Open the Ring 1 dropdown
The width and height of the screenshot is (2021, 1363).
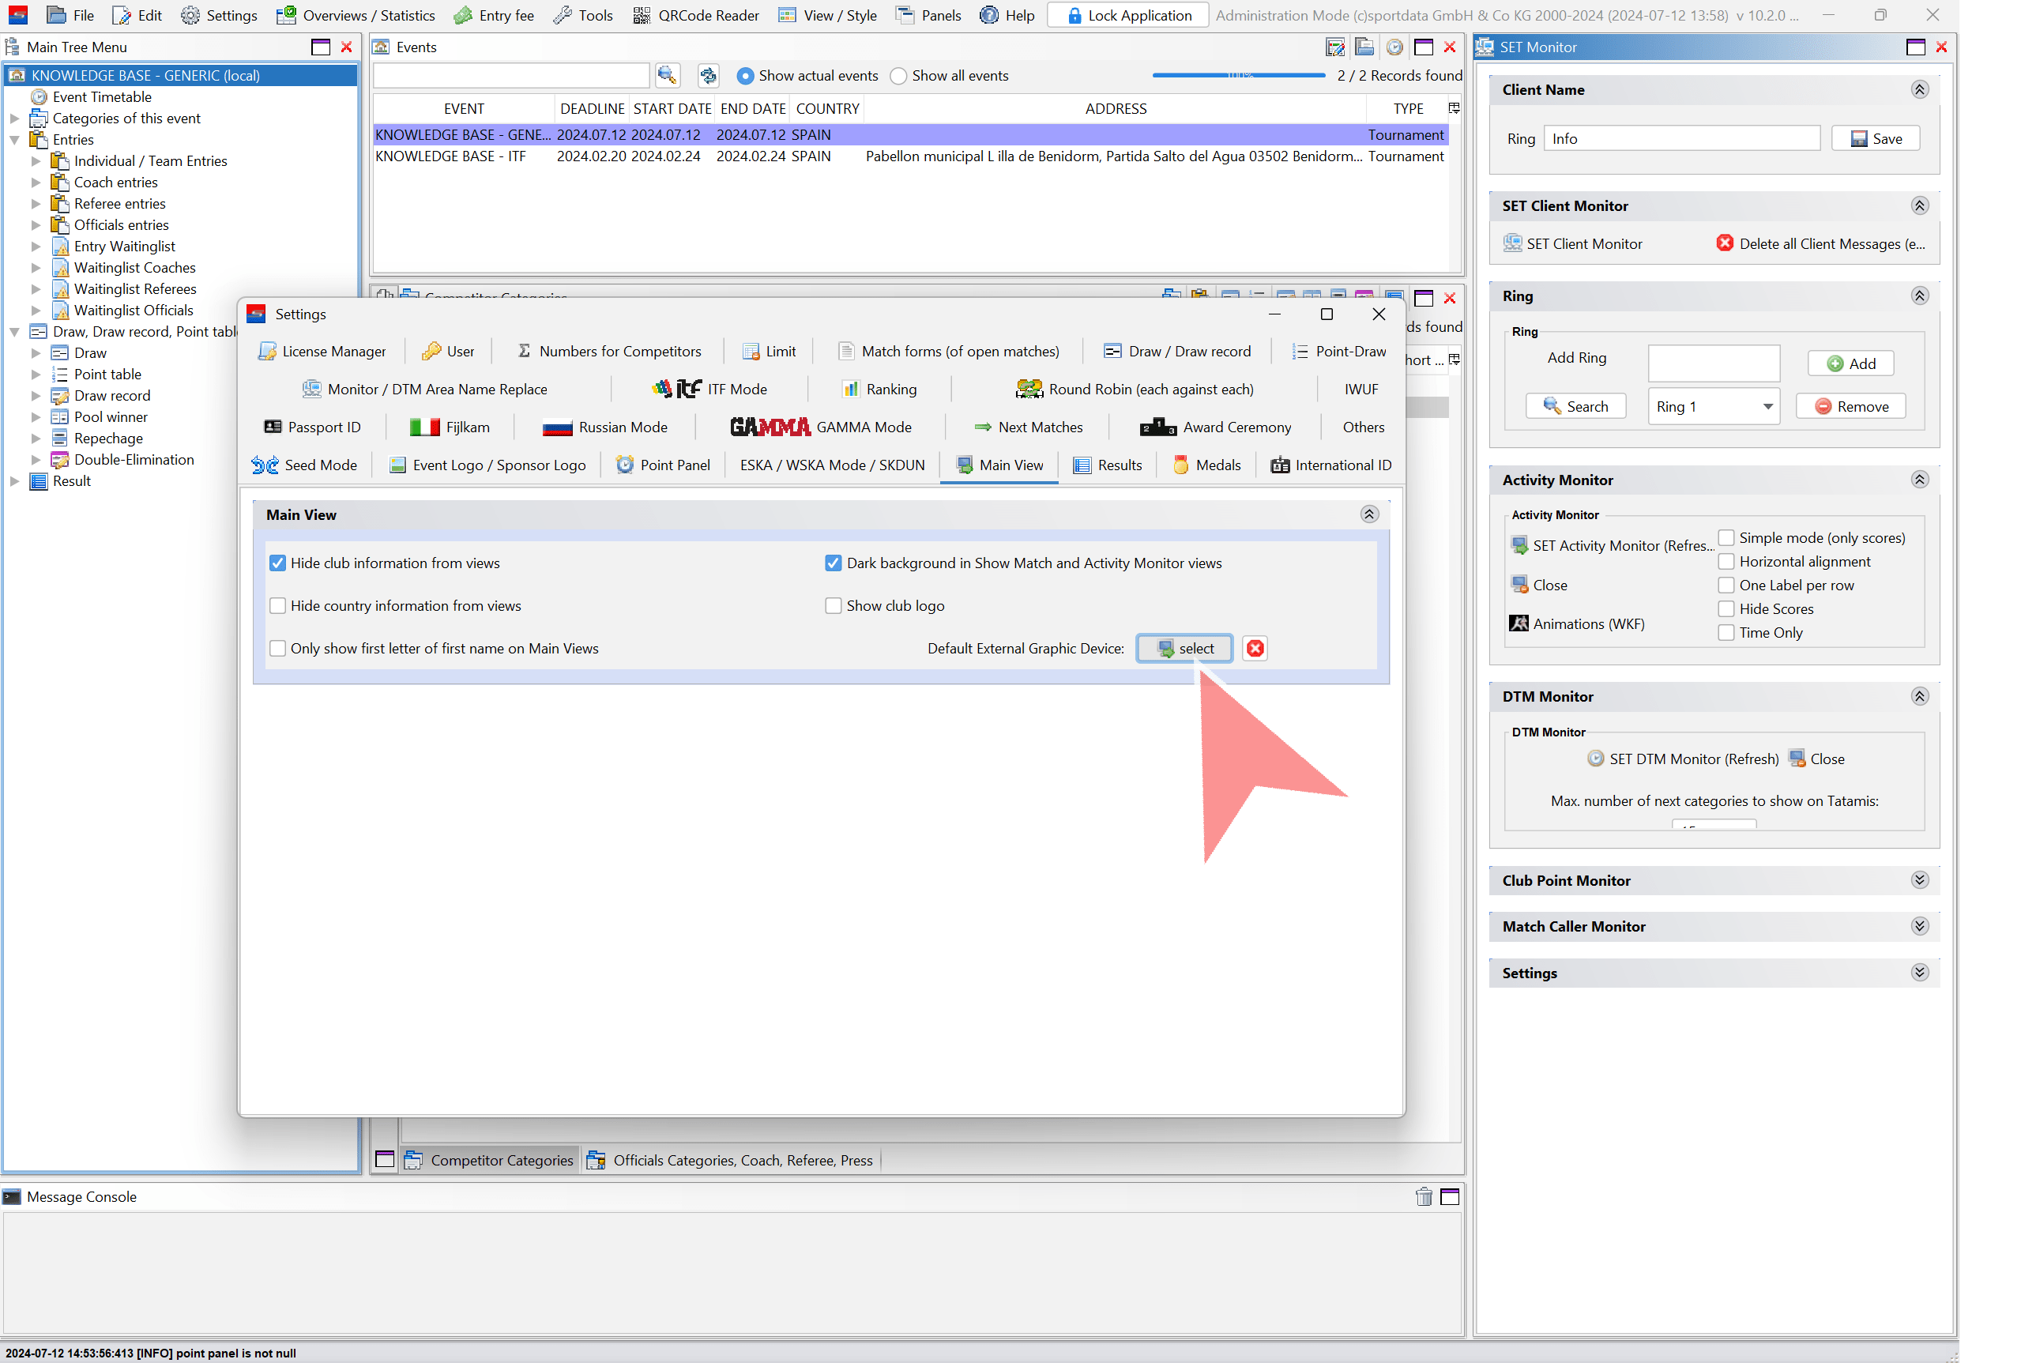coord(1712,407)
